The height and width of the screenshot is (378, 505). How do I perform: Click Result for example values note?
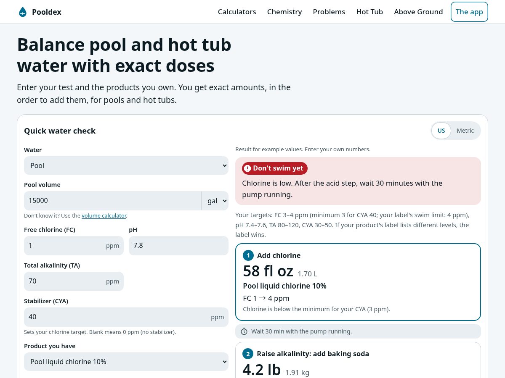(x=303, y=149)
